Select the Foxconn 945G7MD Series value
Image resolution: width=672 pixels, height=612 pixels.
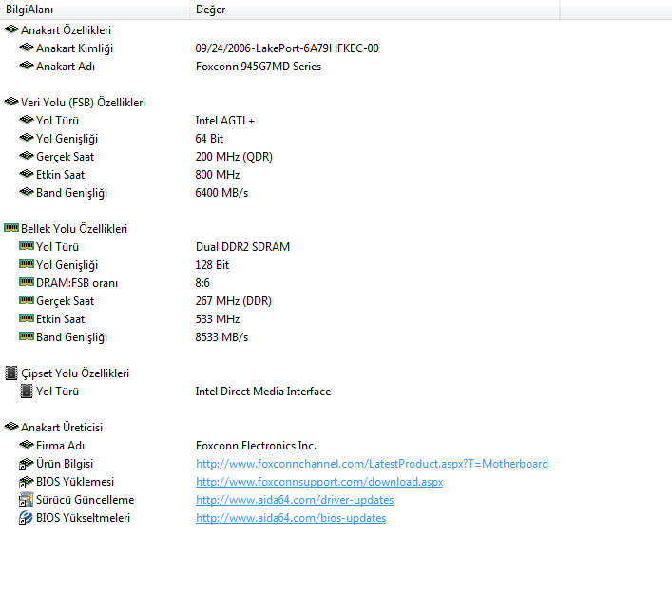click(x=259, y=67)
